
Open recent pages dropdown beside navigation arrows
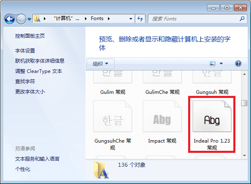[x=29, y=19]
